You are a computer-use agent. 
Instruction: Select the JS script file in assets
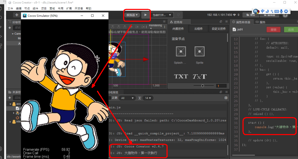pyautogui.click(x=17, y=109)
